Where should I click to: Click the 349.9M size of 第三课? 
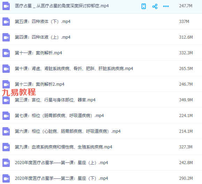[186, 100]
